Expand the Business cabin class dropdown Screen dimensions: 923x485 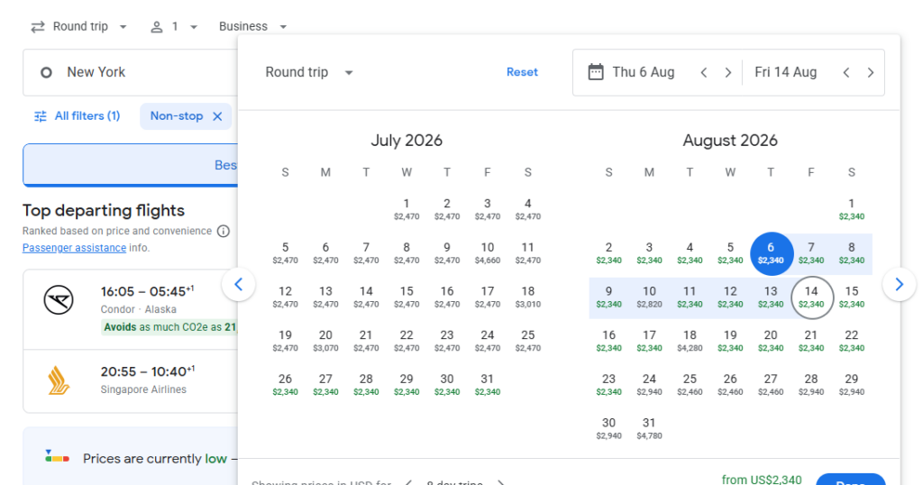252,27
